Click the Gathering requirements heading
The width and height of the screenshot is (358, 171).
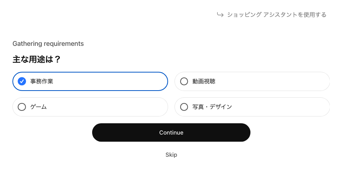[48, 44]
